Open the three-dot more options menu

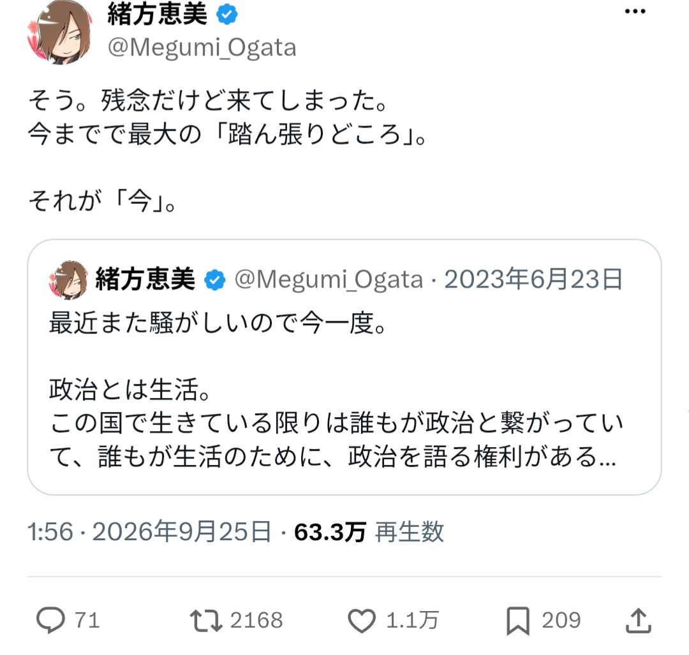coord(635,11)
